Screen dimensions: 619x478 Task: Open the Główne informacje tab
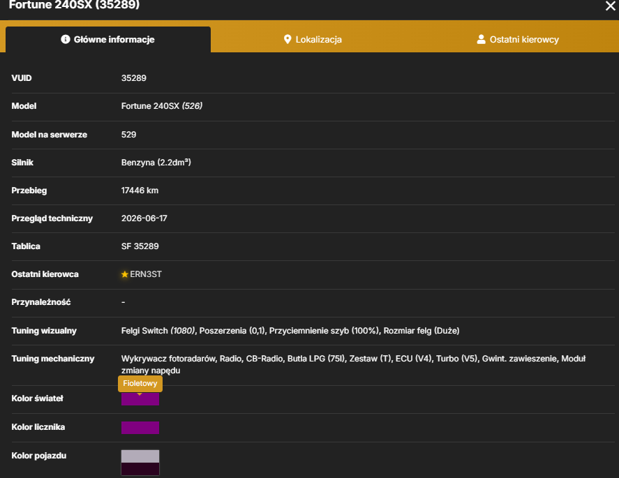coord(108,40)
